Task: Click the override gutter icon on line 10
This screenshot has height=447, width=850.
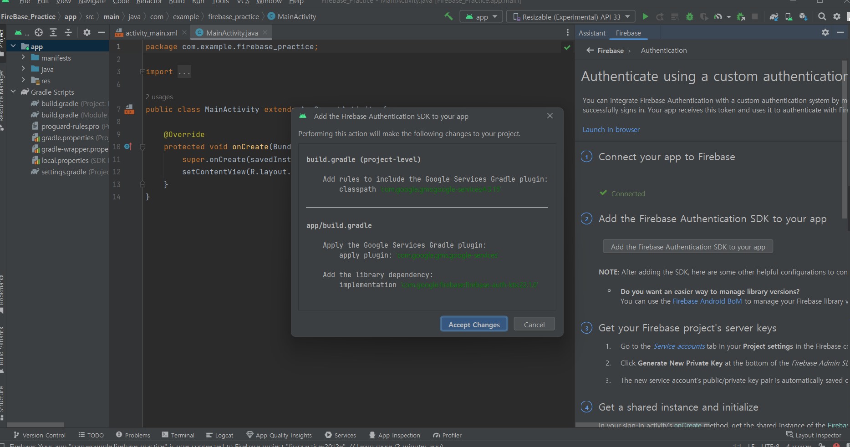Action: point(128,147)
